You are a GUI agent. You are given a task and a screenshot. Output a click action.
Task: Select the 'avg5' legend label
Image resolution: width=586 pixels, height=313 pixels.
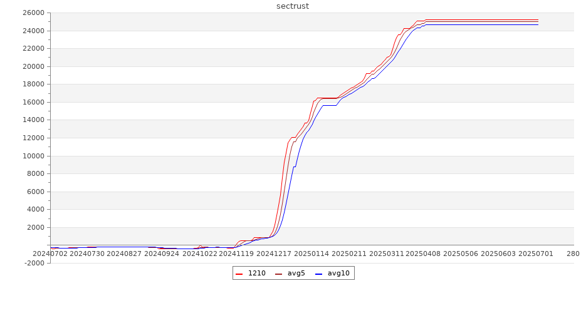click(296, 273)
